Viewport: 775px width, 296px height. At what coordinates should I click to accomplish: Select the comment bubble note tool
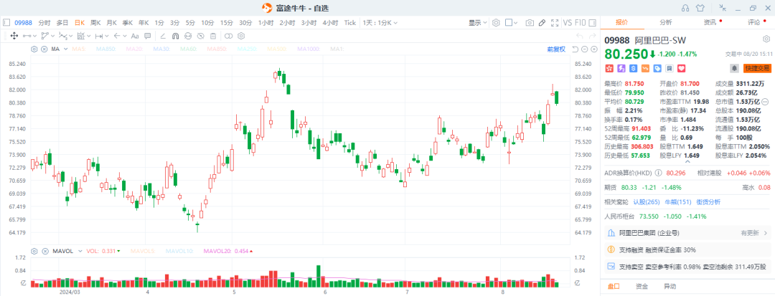pos(147,36)
